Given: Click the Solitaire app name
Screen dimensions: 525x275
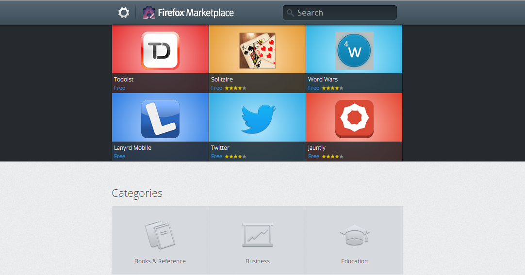Looking at the screenshot, I should (x=222, y=79).
